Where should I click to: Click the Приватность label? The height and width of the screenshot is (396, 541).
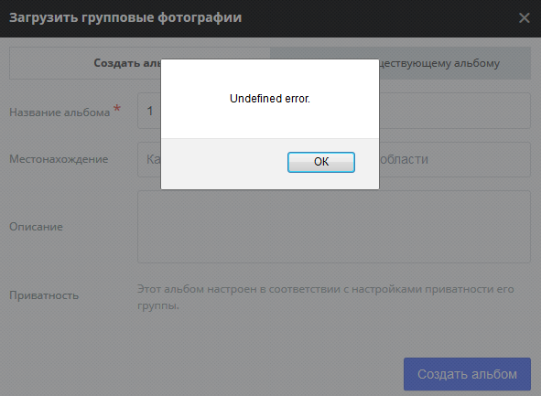coord(44,295)
